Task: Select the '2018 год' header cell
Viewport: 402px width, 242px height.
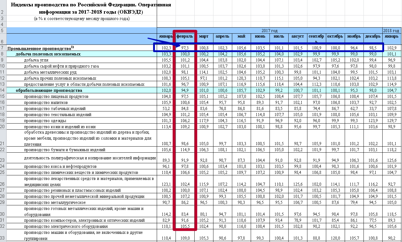Action: tap(391, 31)
